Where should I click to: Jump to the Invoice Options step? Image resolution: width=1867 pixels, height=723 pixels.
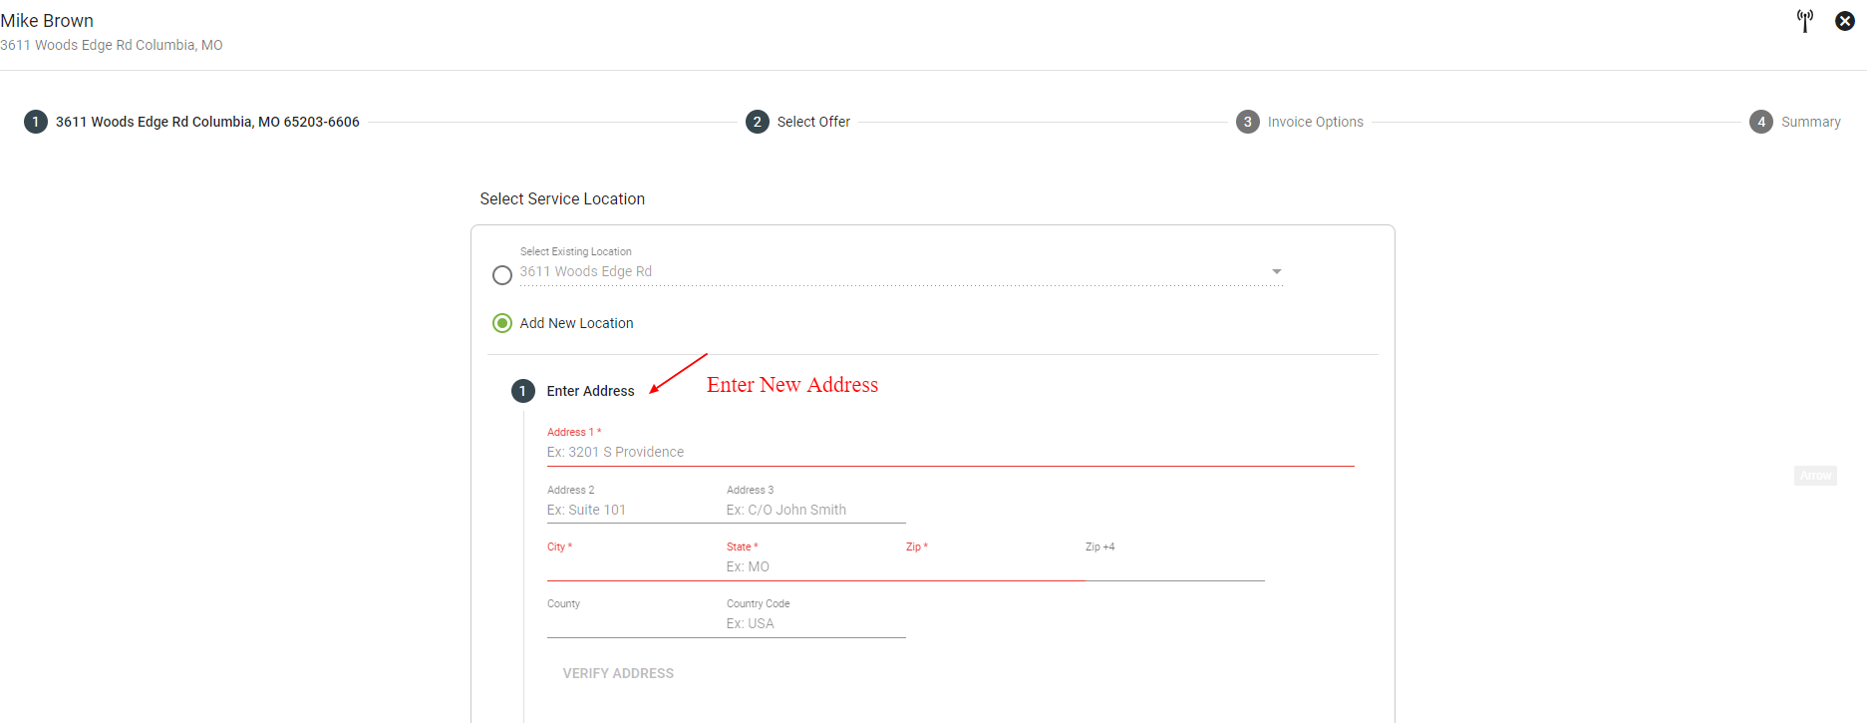pyautogui.click(x=1300, y=122)
